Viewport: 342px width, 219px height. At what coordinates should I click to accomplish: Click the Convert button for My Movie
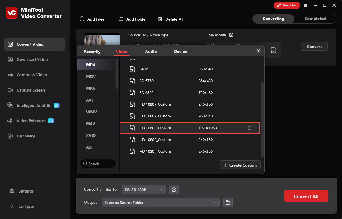[x=314, y=46]
